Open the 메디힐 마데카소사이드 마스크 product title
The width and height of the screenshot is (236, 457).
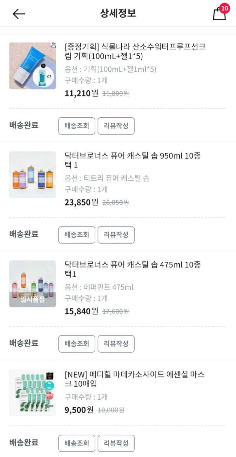134,379
